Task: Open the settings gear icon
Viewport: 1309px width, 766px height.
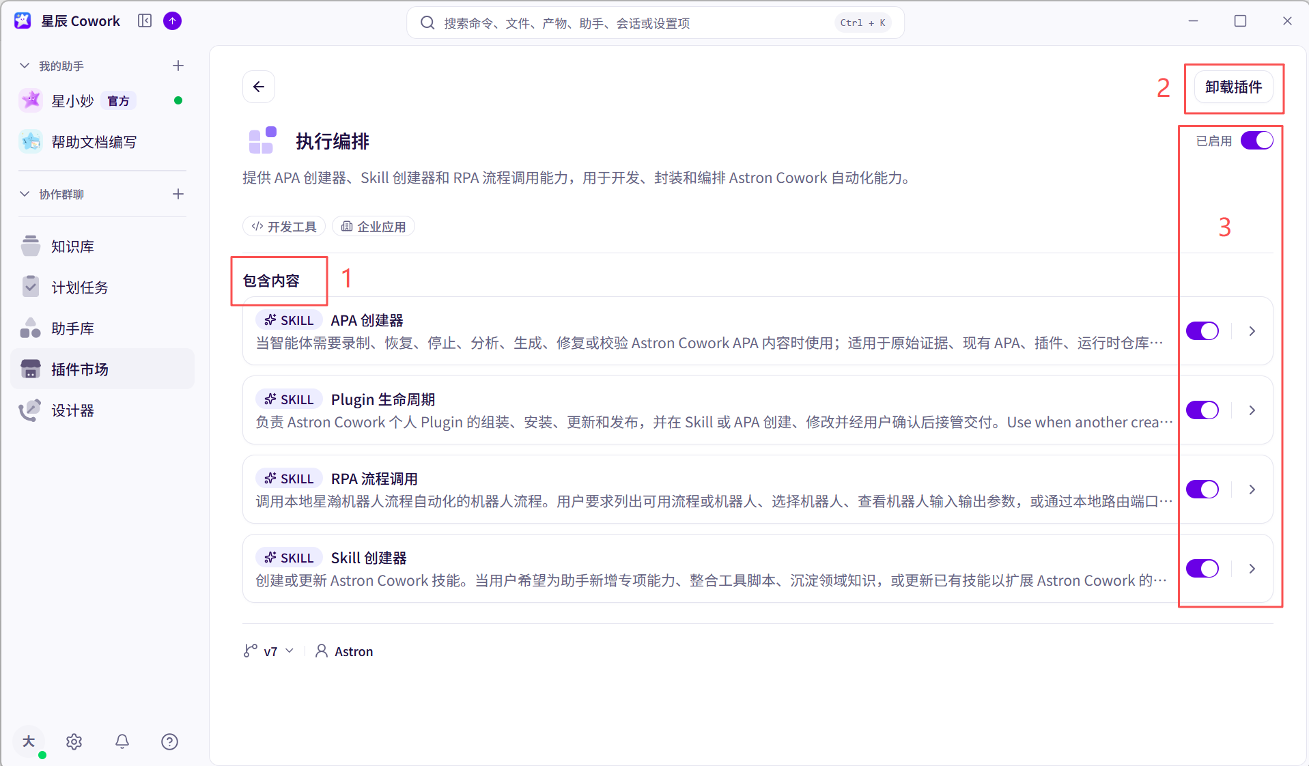Action: click(74, 741)
